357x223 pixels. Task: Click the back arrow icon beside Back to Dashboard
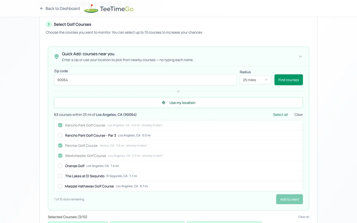42,9
